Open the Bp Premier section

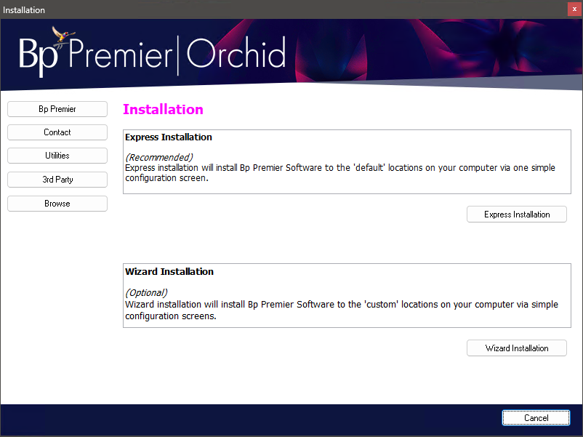(x=57, y=109)
